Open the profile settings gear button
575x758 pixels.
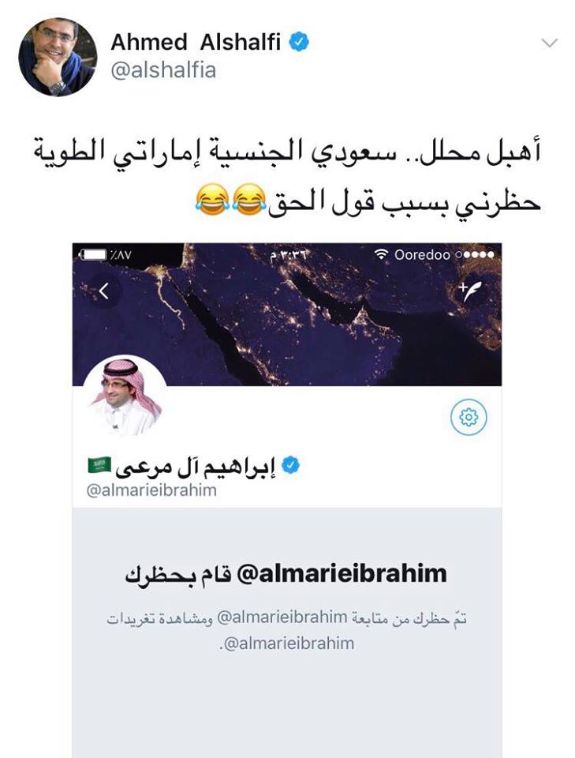469,417
